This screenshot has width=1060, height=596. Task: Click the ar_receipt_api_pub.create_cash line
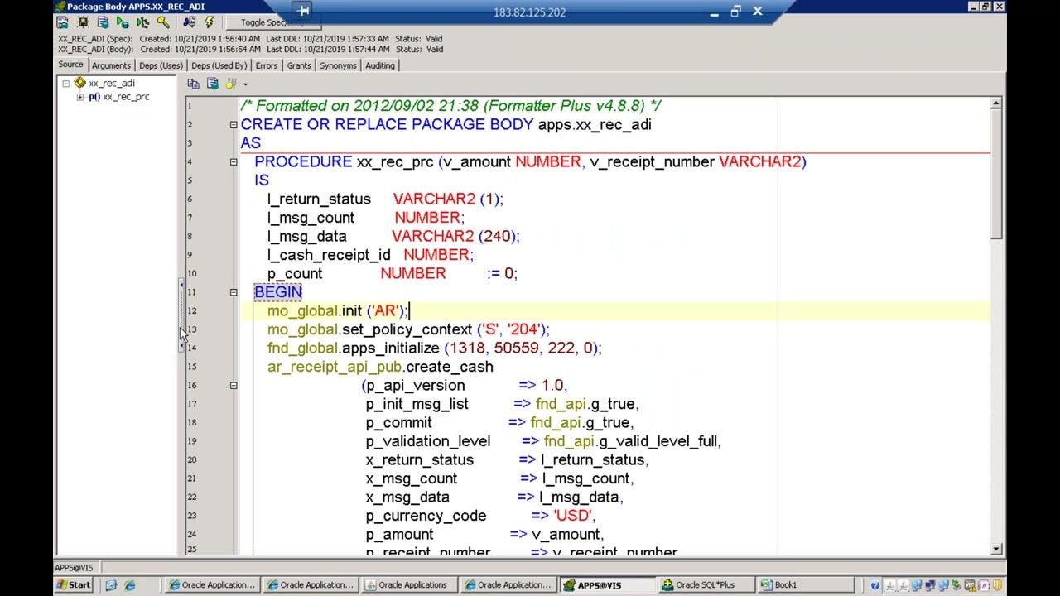pos(380,367)
